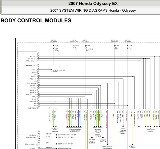The image size is (160, 149).
Task: Click the 'SUPPLEMENTAL RESTRAINTS' label
Action: coord(107,148)
